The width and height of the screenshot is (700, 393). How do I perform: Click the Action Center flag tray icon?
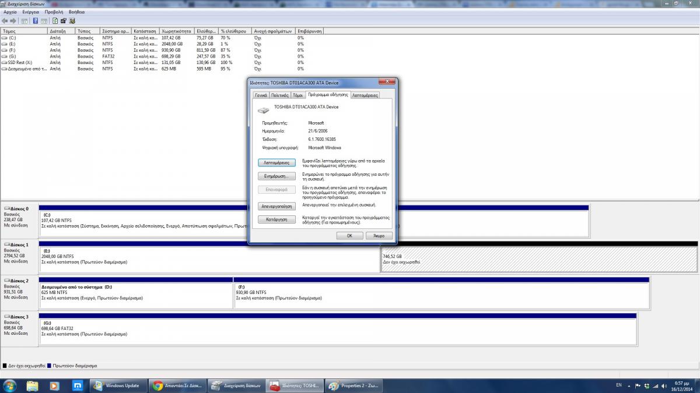639,385
